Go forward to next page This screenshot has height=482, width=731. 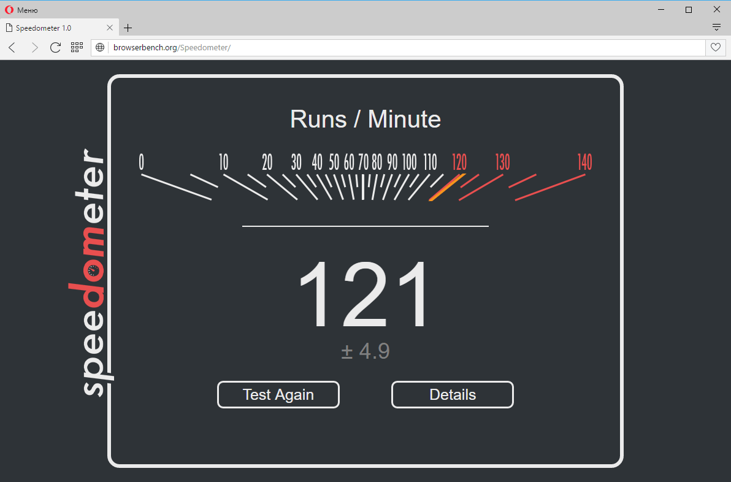click(34, 48)
